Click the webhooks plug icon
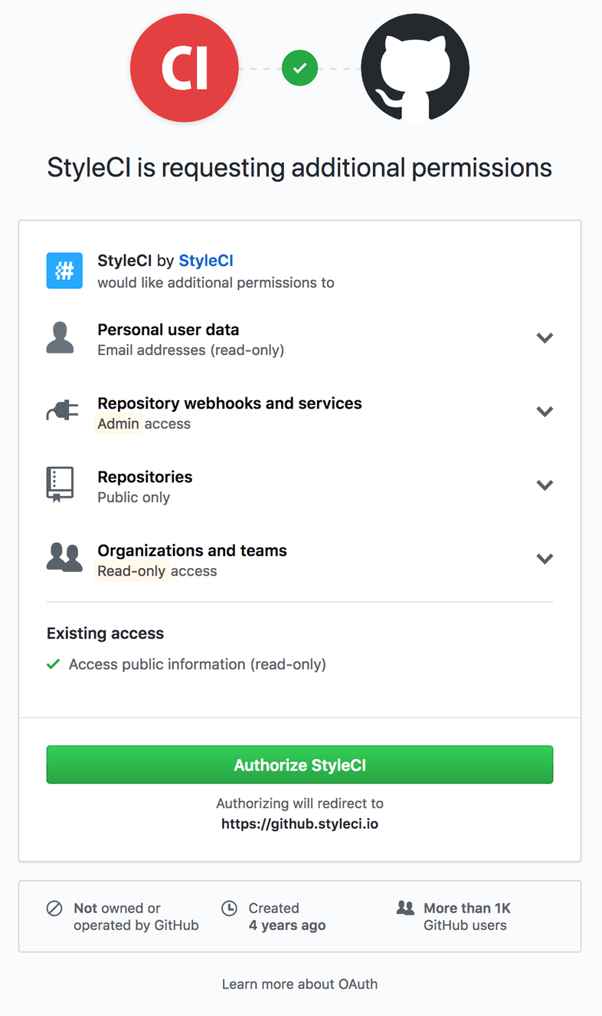 62,412
